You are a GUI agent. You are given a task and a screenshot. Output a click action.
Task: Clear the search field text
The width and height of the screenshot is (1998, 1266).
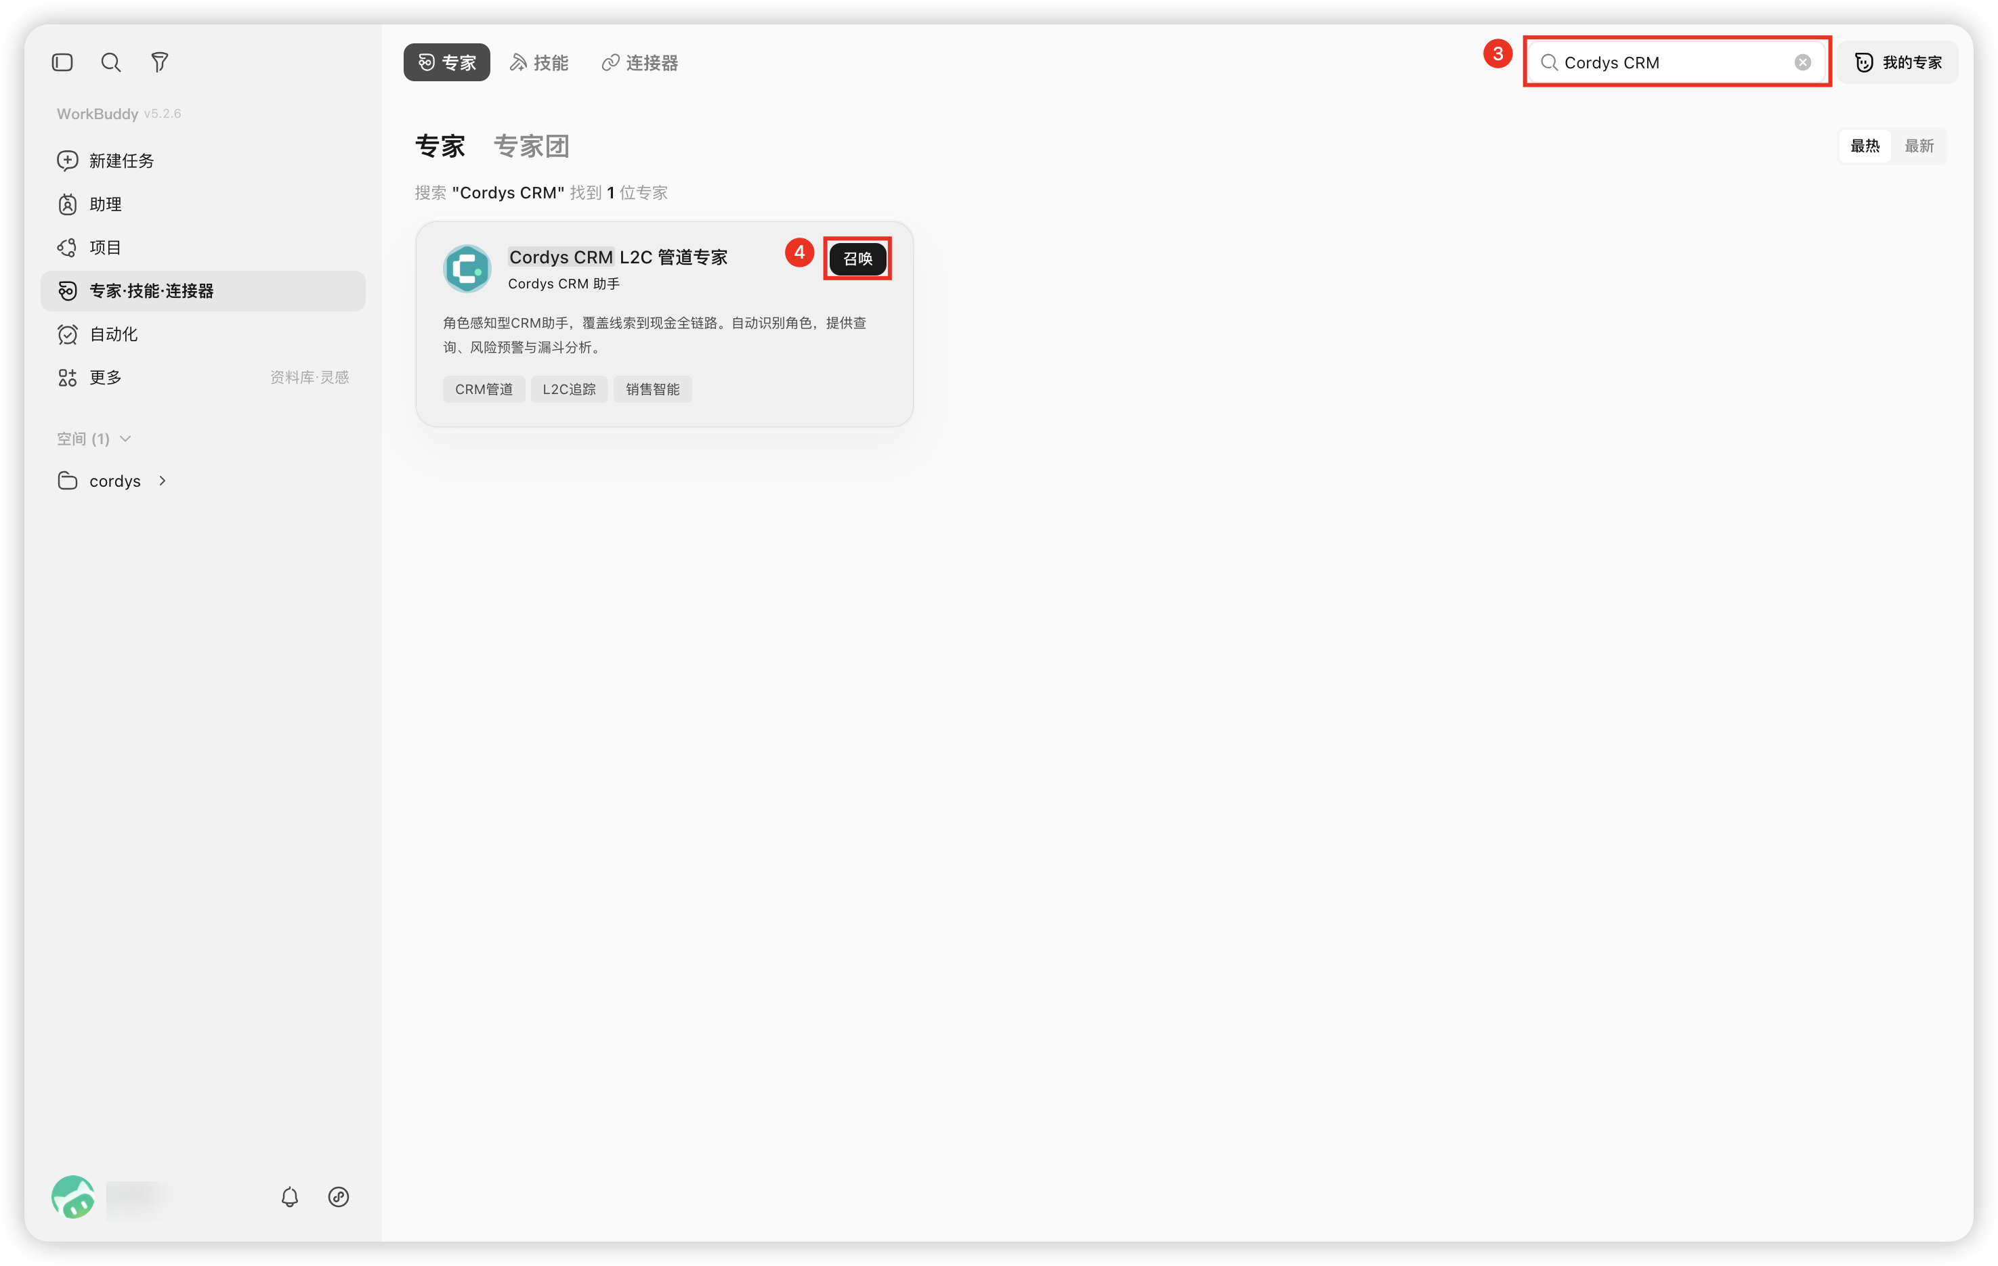tap(1802, 62)
